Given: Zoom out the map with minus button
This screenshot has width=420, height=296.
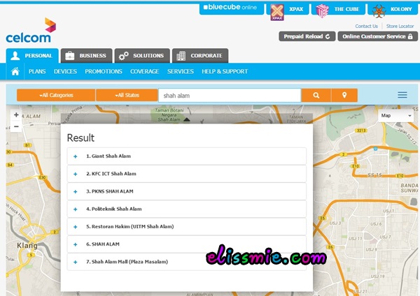Looking at the screenshot, I should pos(16,126).
